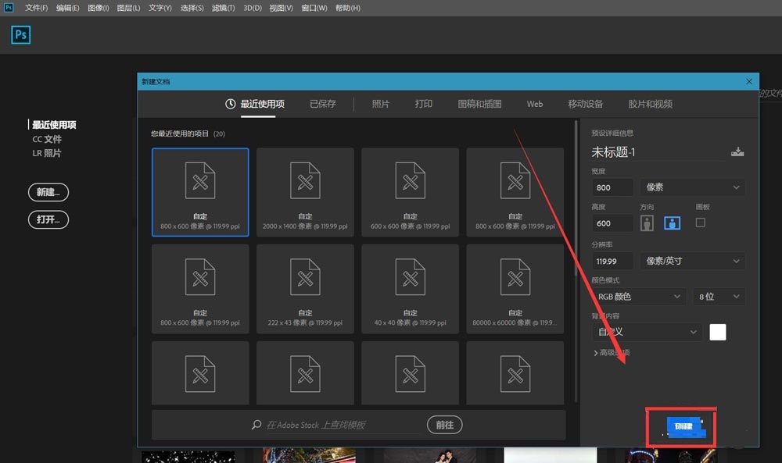
Task: Click the save preset download icon
Action: [x=737, y=151]
